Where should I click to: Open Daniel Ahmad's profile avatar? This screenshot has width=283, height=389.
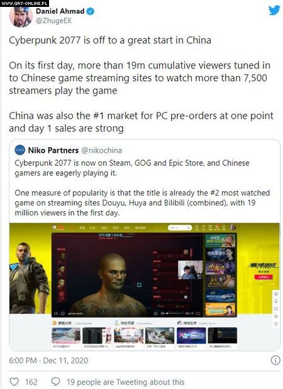[21, 16]
